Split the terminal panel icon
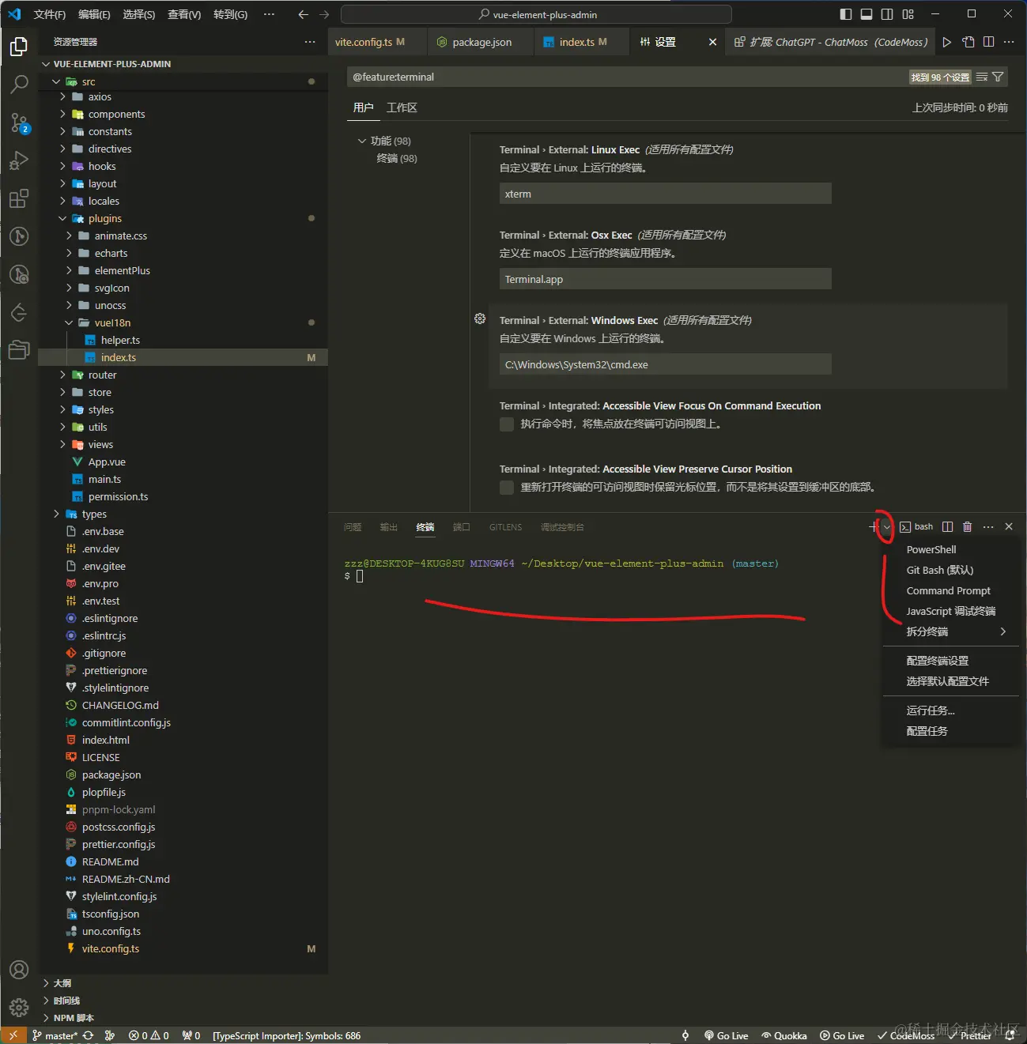1027x1044 pixels. (x=947, y=526)
